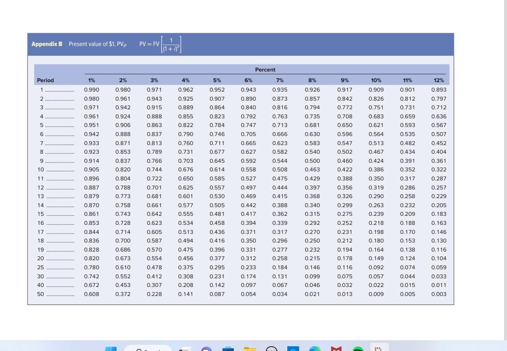Click period 50 value 0.003 under 12%
The image size is (507, 351).
[439, 294]
